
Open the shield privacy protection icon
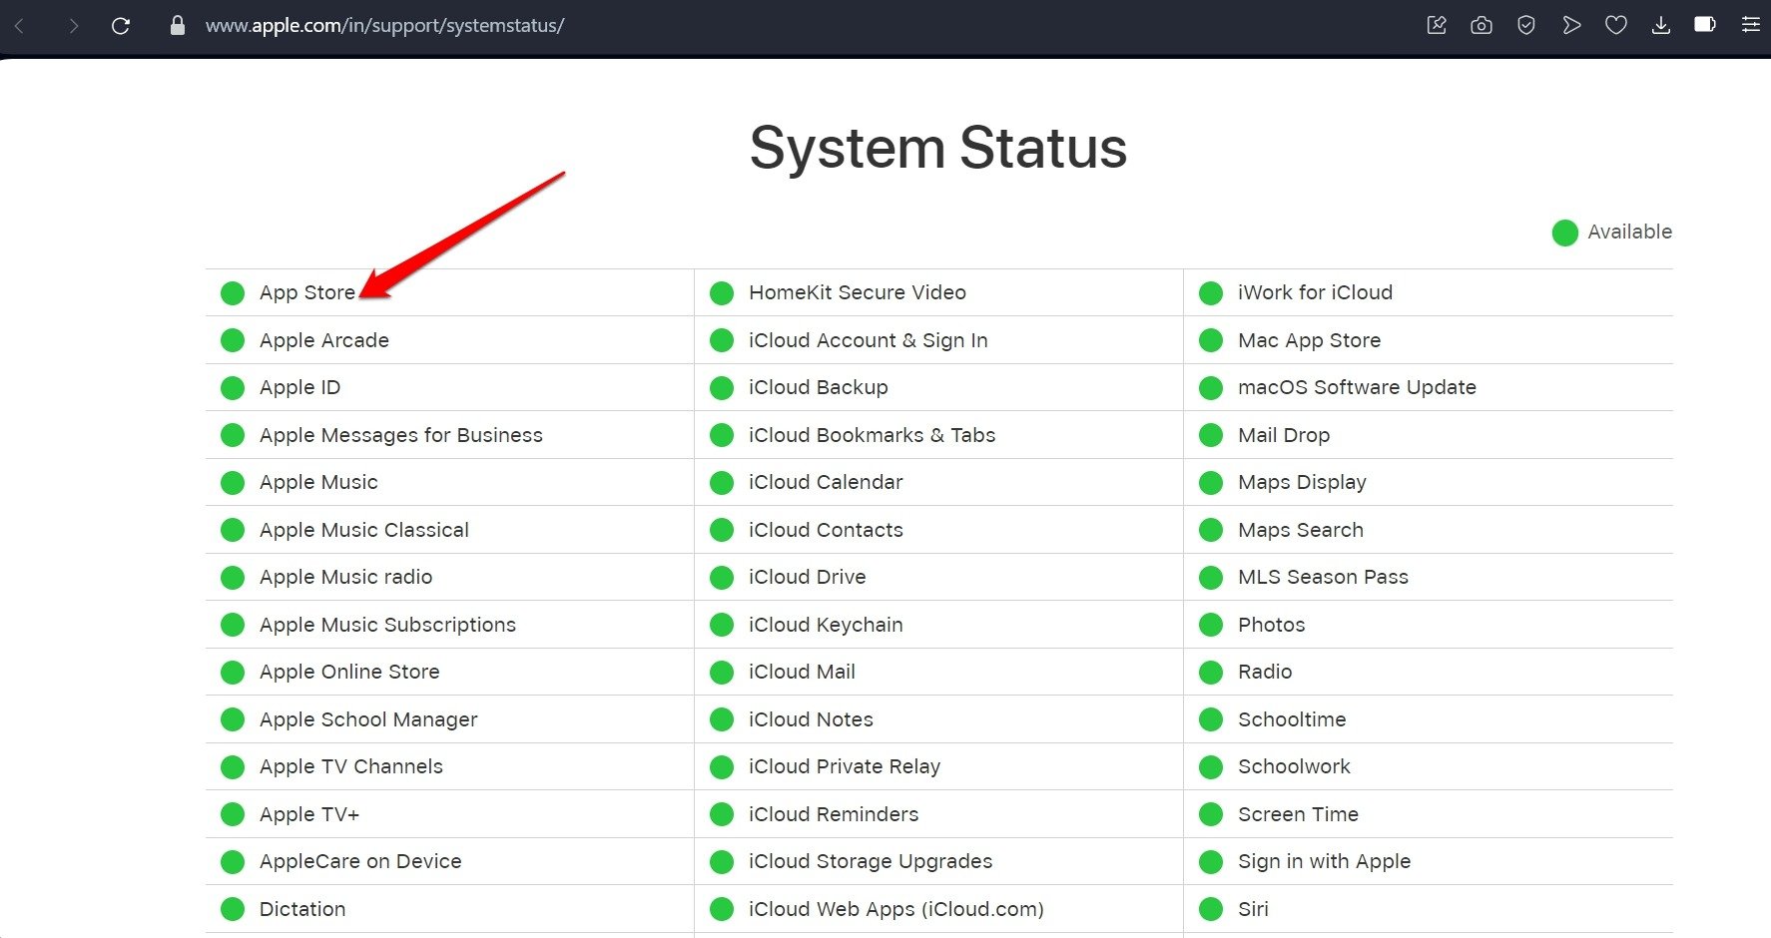click(1526, 25)
